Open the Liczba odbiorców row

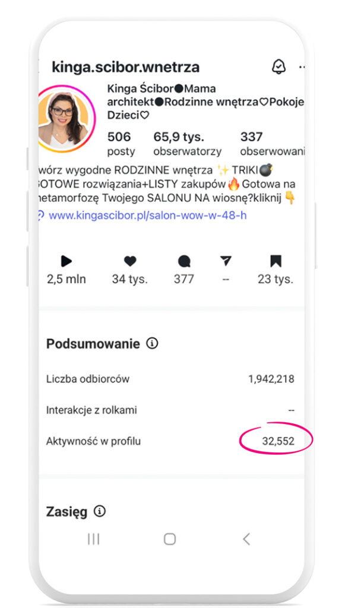170,379
